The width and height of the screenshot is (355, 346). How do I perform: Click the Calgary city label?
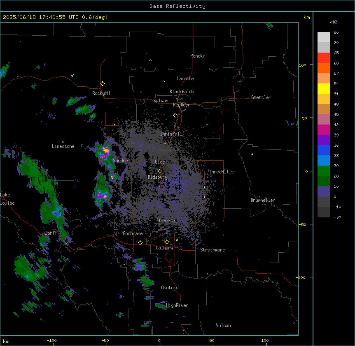click(164, 248)
